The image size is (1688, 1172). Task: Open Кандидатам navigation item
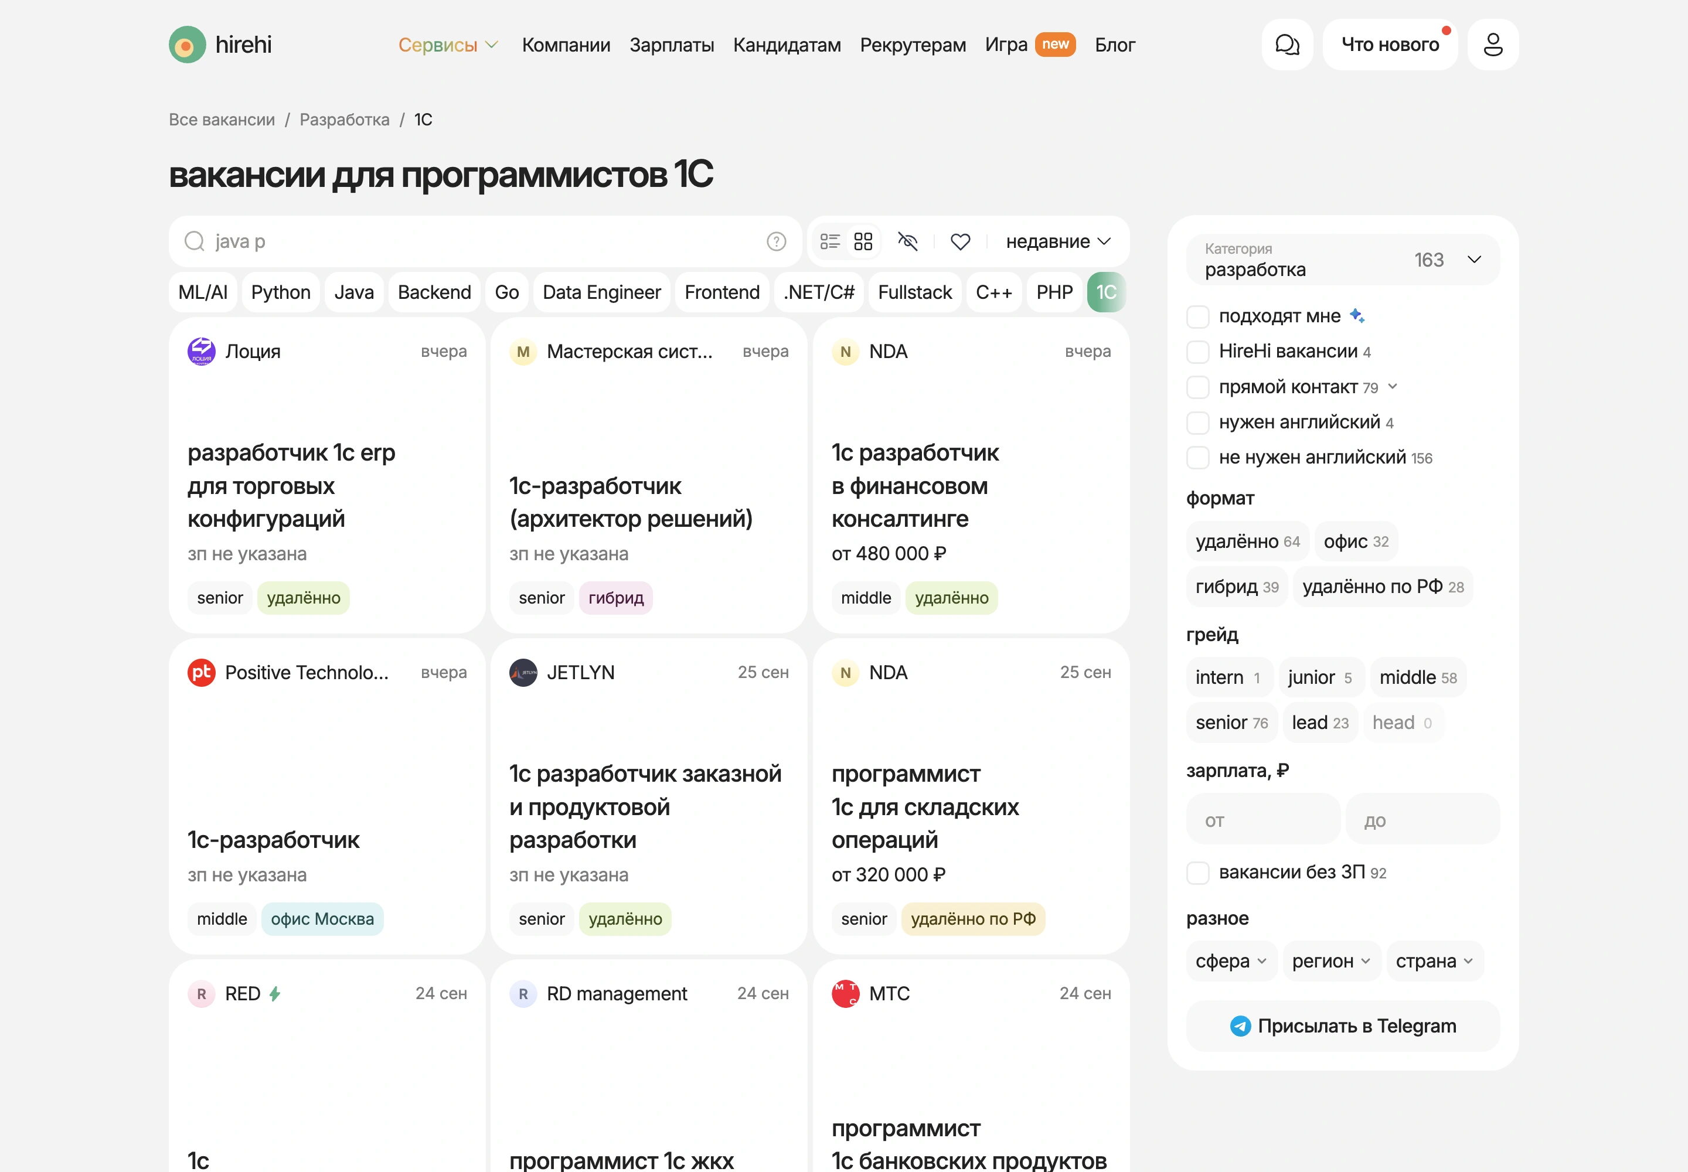point(787,45)
